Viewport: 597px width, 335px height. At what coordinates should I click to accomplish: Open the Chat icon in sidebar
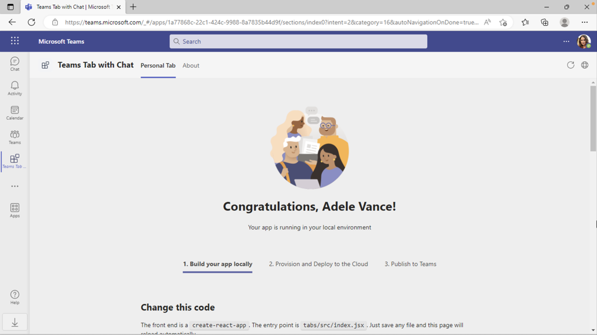tap(14, 64)
